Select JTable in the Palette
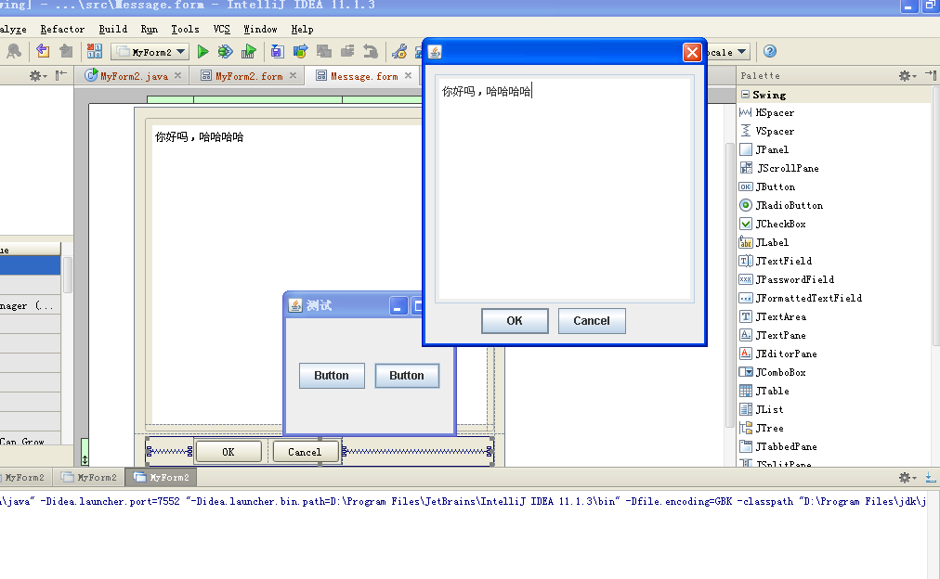Image resolution: width=940 pixels, height=579 pixels. [764, 391]
